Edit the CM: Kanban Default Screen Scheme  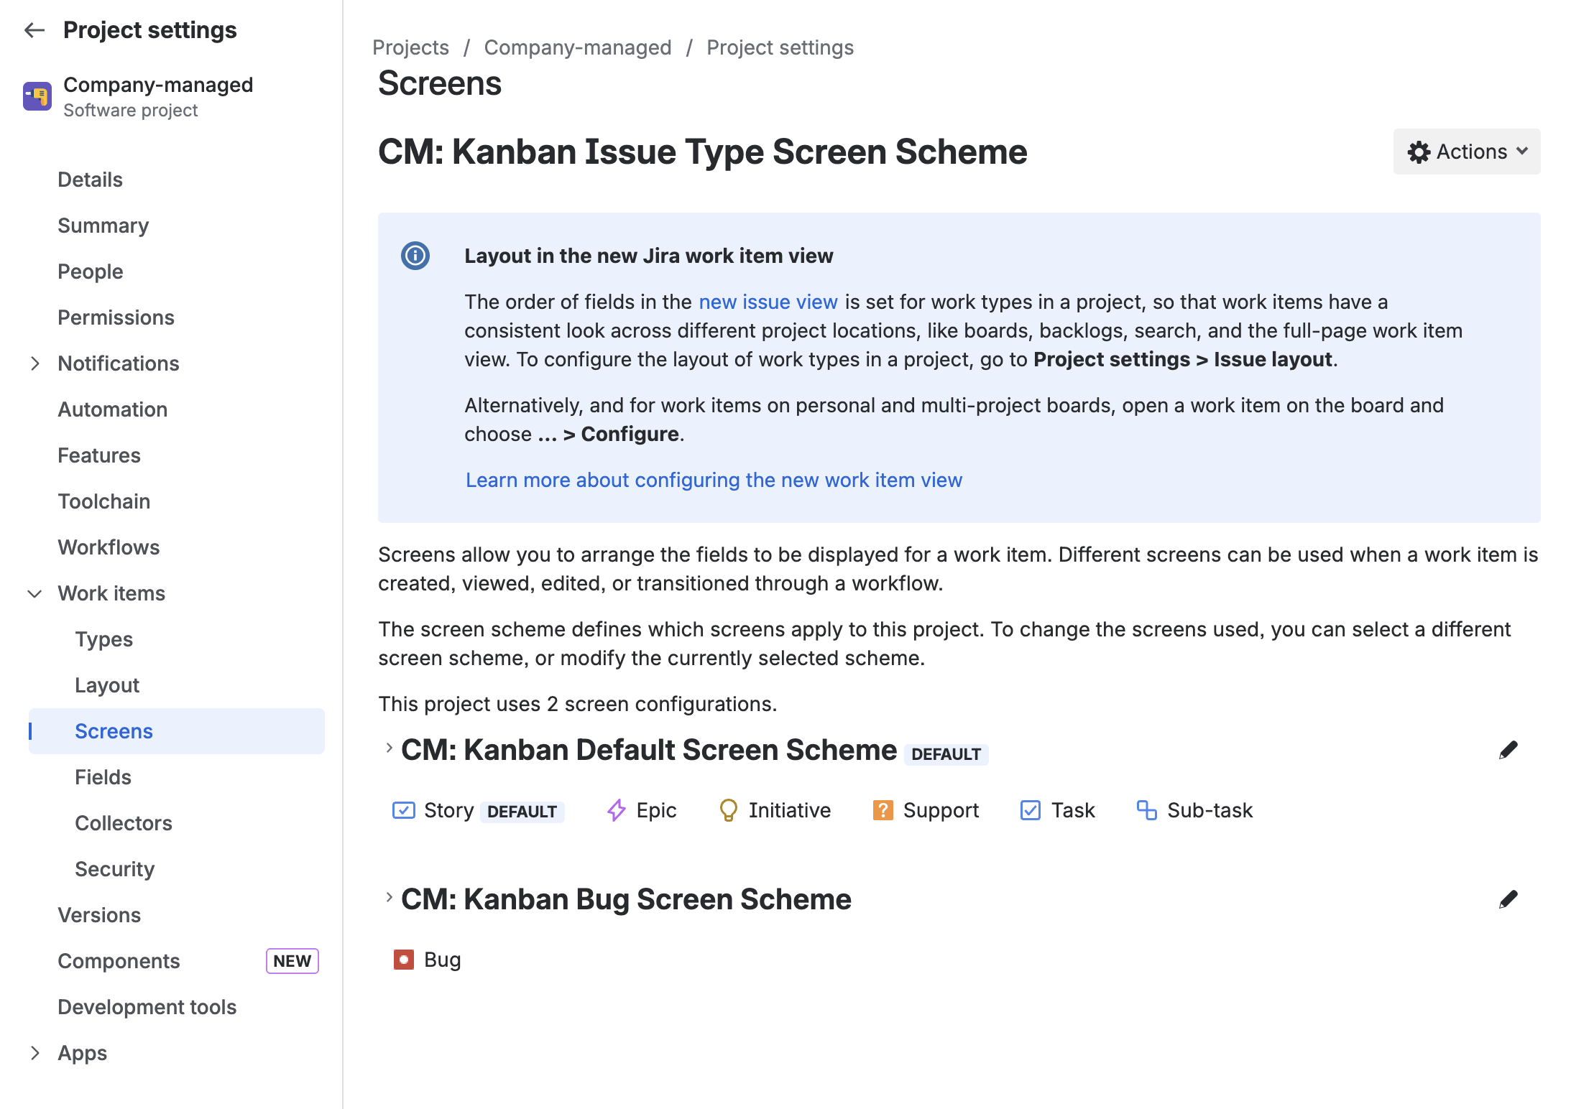[x=1509, y=749]
